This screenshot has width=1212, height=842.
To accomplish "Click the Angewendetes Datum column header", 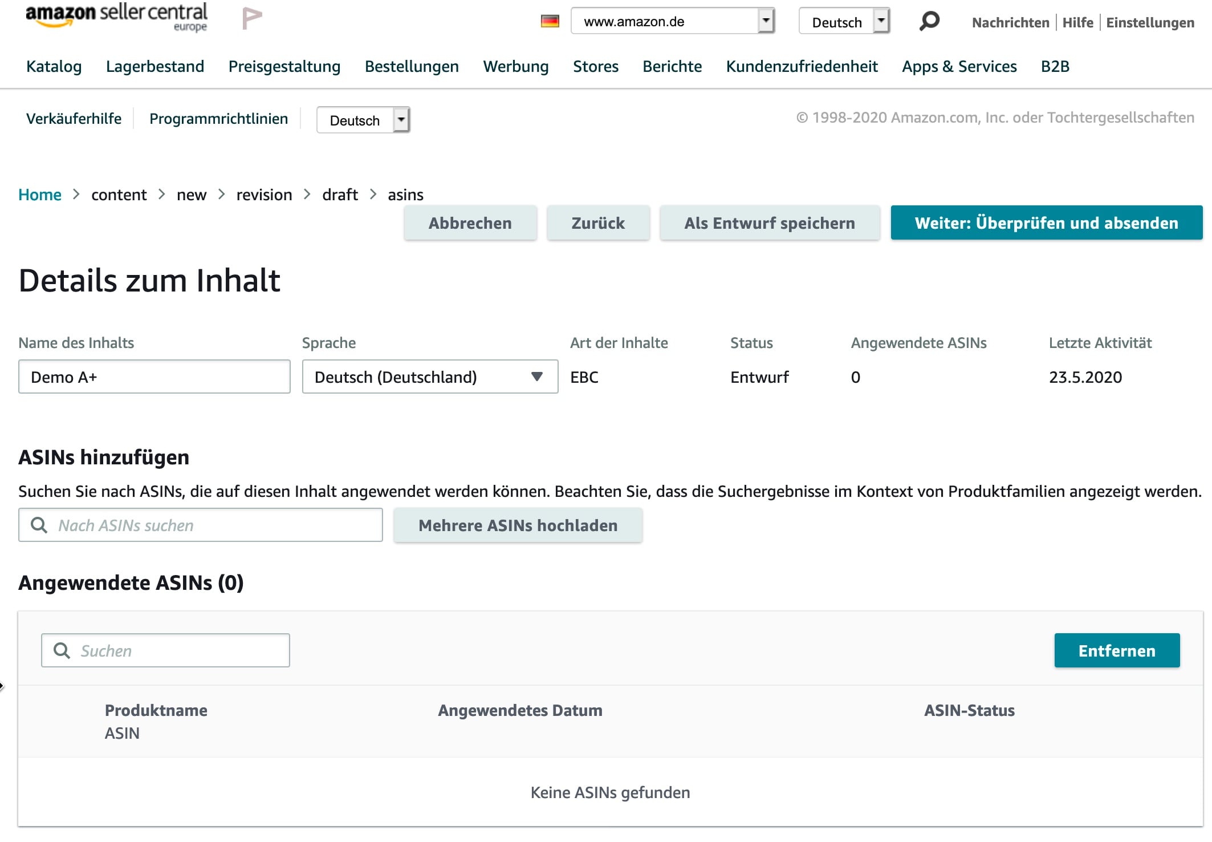I will tap(520, 710).
